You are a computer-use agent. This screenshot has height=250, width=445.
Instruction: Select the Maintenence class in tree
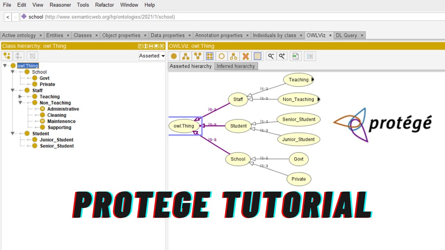click(62, 121)
